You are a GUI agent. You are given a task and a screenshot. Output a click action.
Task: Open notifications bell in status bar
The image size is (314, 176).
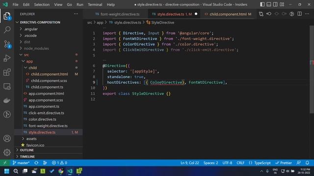tap(307, 163)
